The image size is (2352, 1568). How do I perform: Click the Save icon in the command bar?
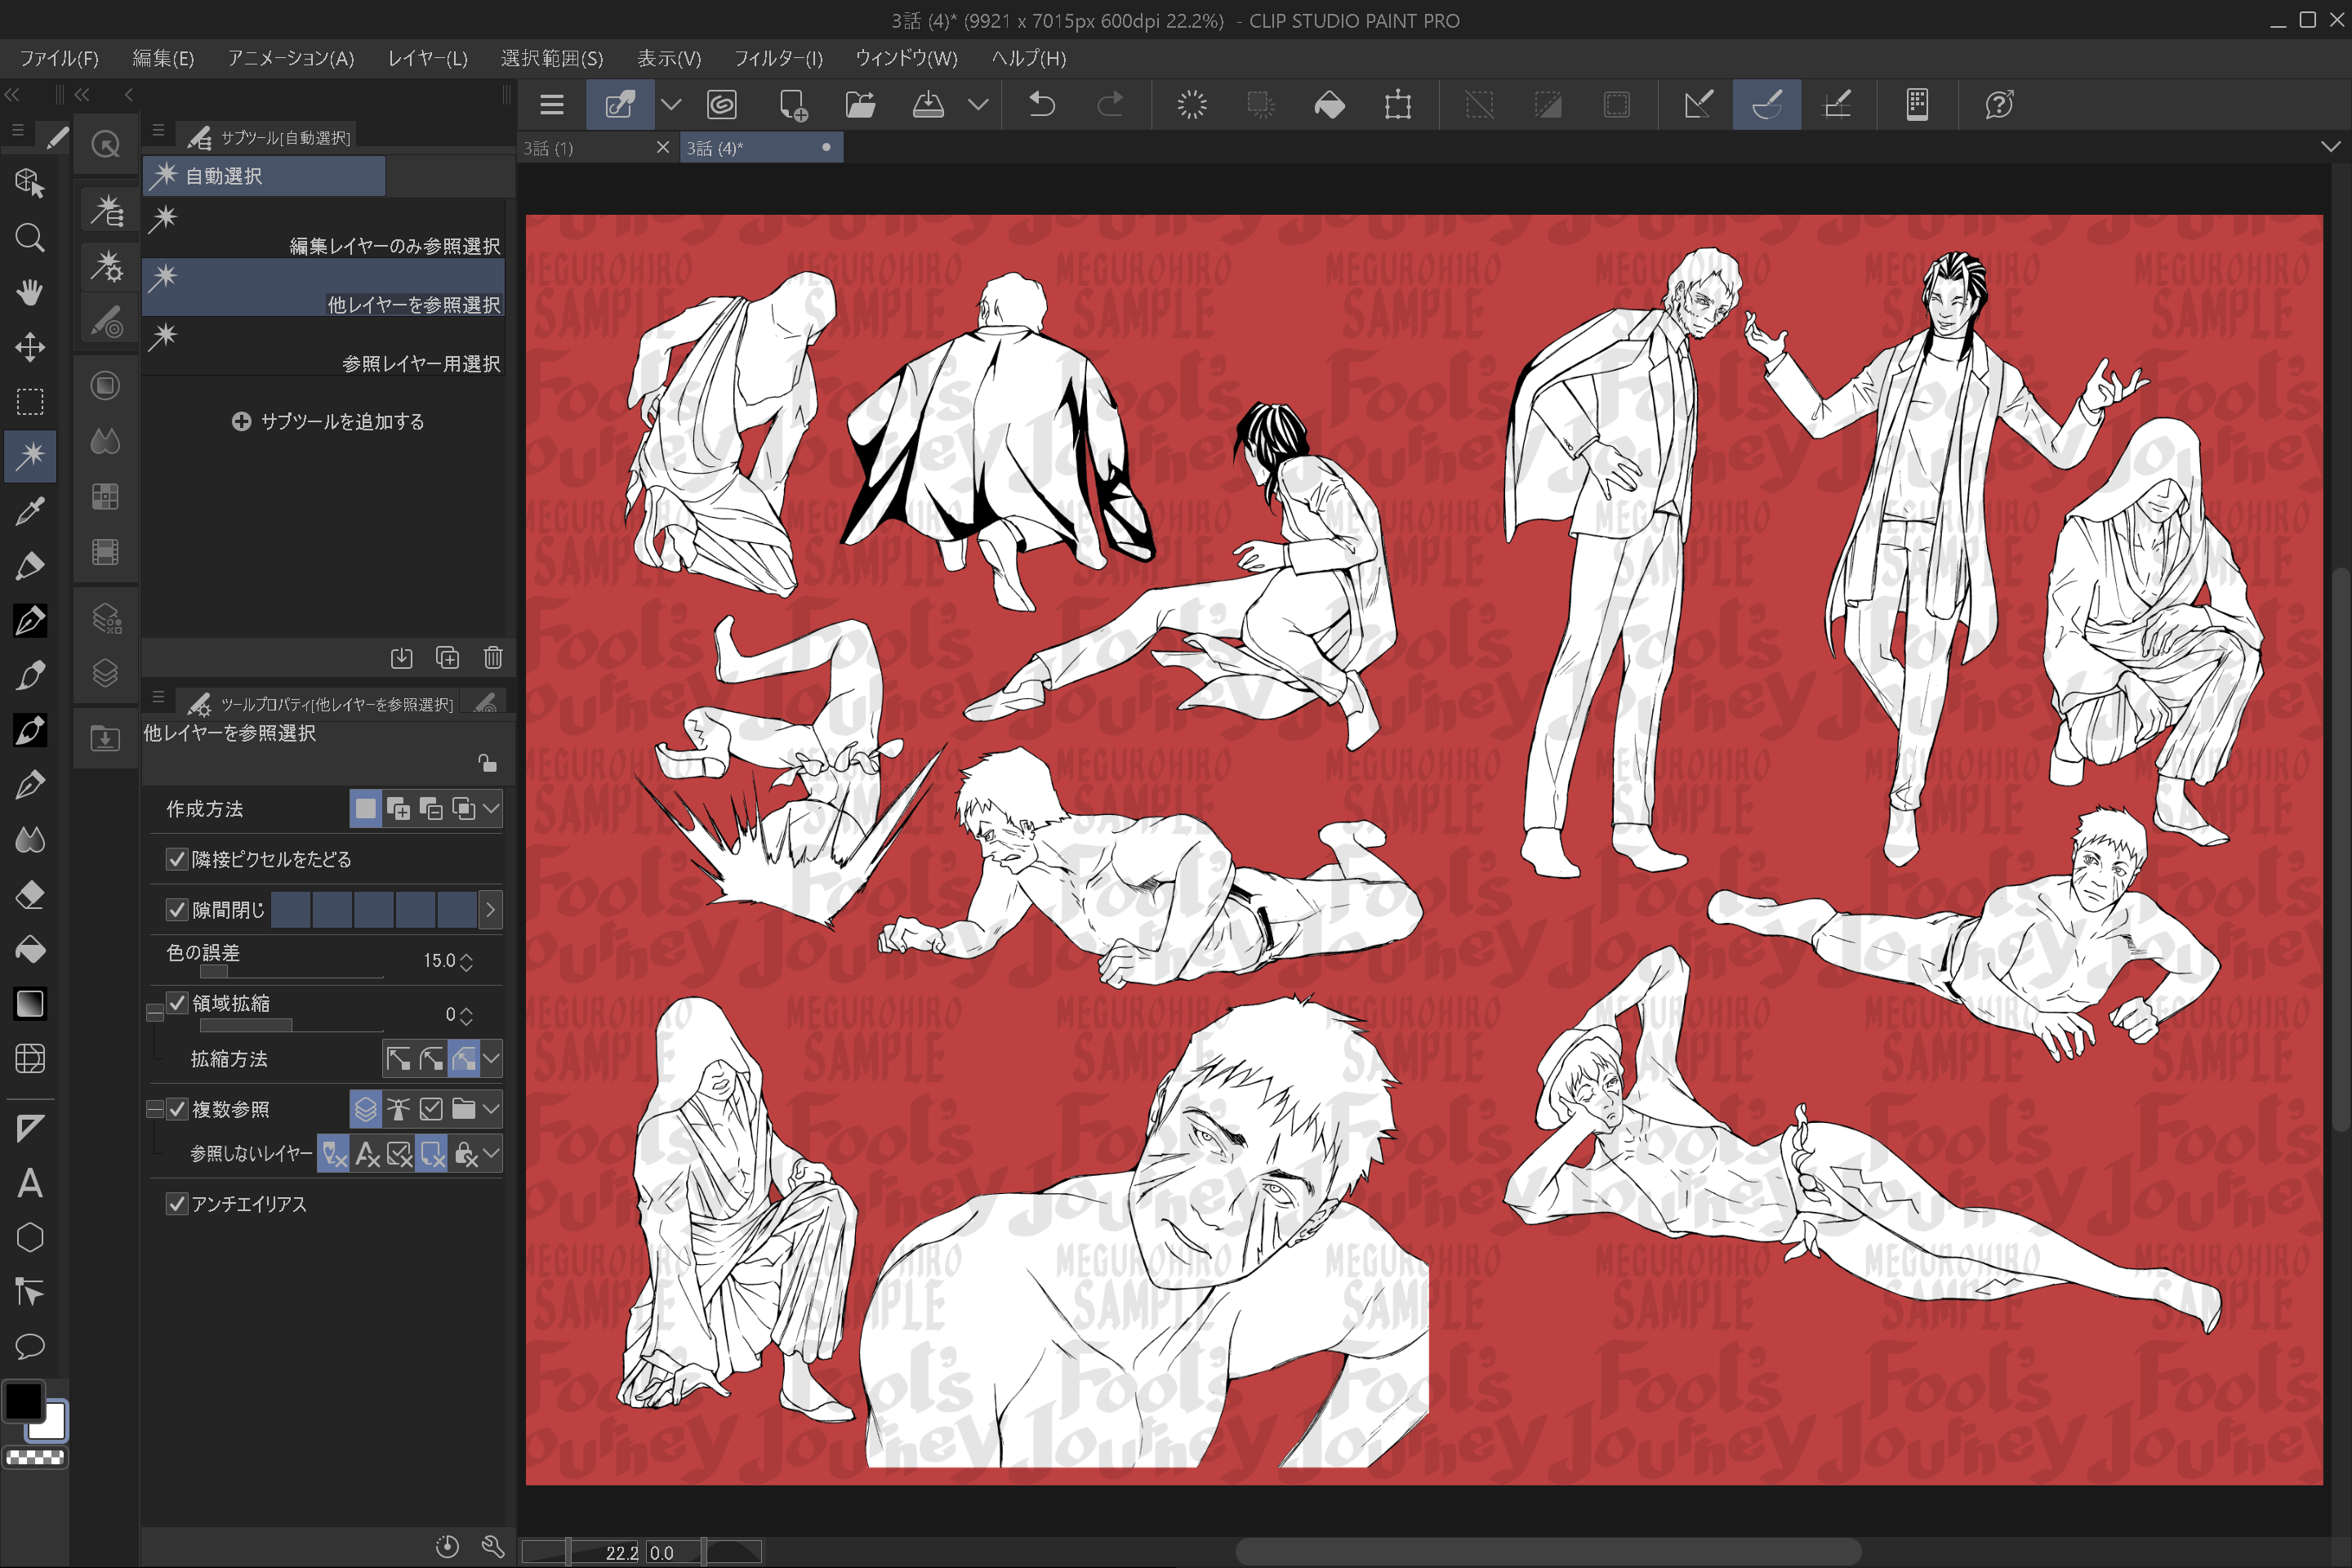point(928,105)
